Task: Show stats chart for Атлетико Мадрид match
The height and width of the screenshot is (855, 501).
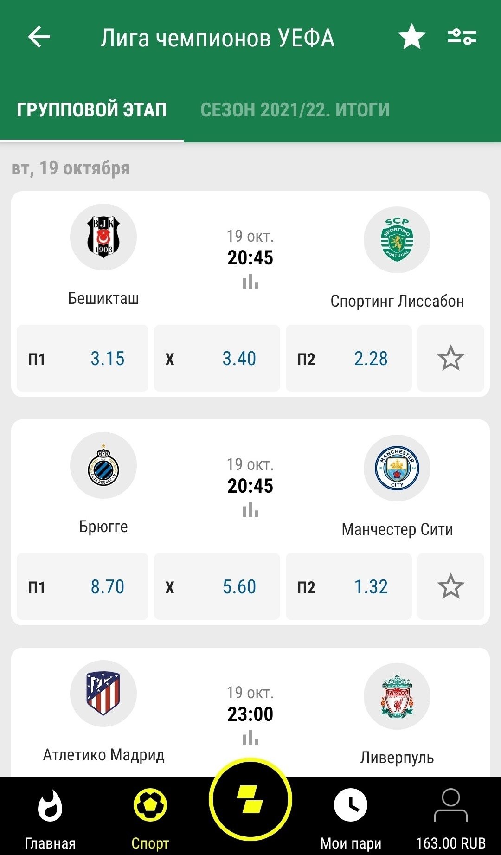Action: point(250,738)
